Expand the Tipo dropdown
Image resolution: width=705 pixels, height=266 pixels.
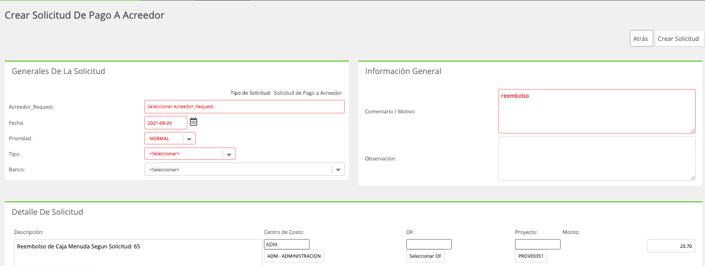coord(190,154)
